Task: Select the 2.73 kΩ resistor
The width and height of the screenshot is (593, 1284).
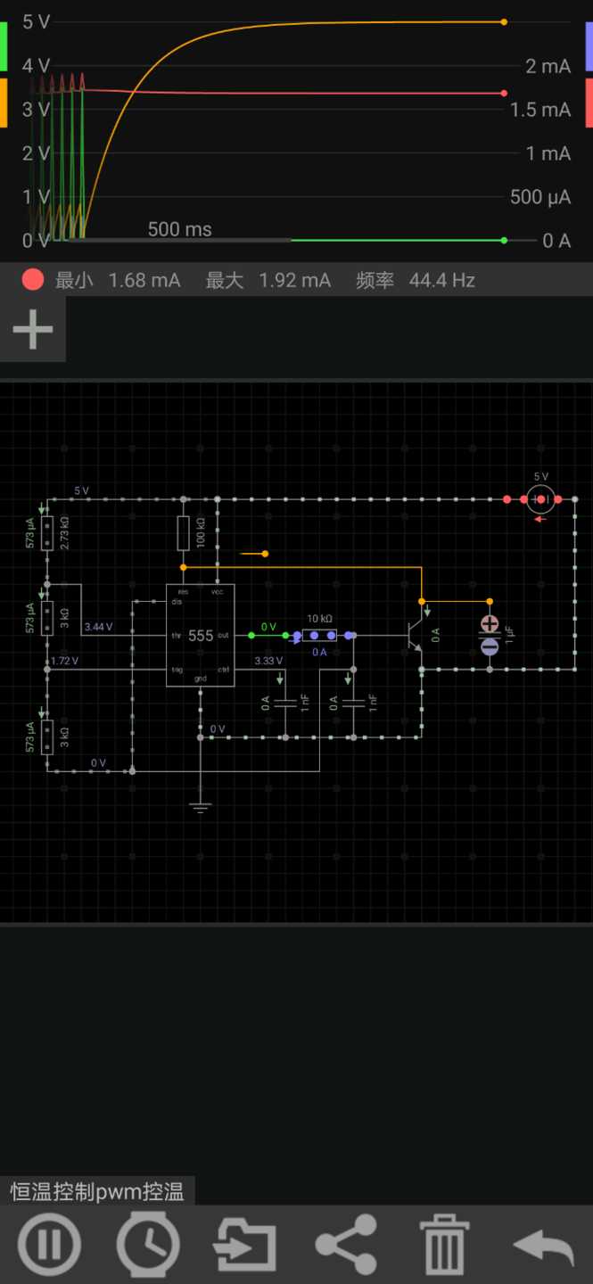Action: (47, 532)
